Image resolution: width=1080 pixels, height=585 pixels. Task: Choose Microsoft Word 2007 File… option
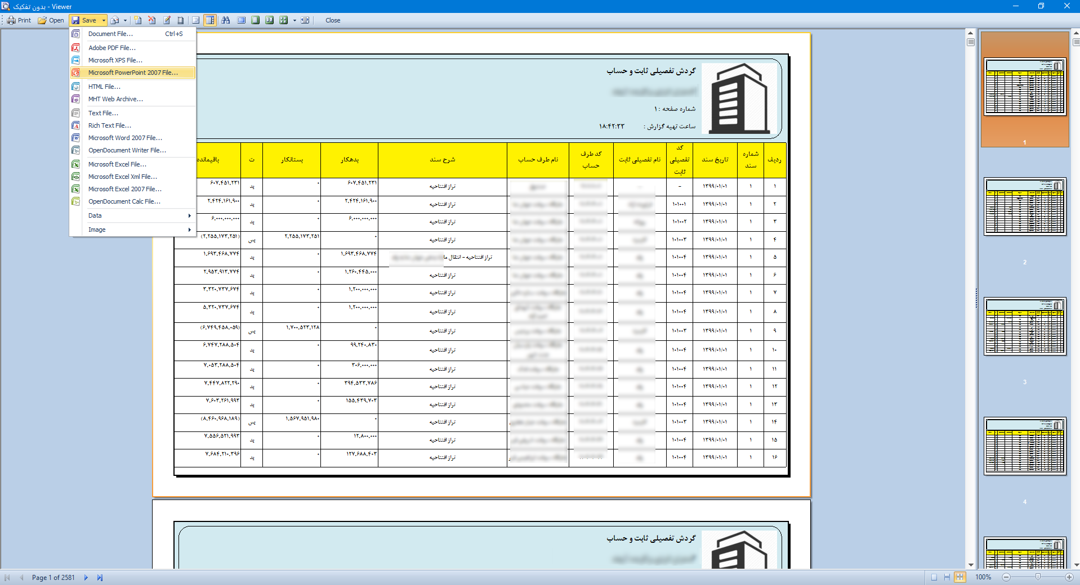(132, 138)
